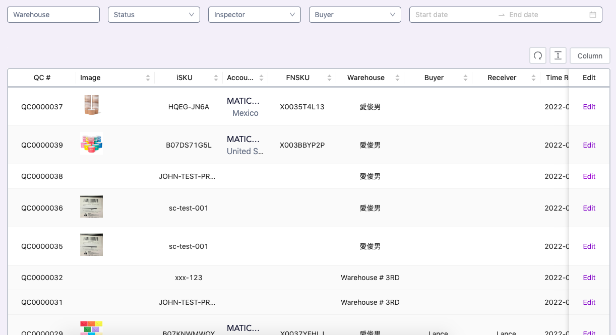The height and width of the screenshot is (335, 616).
Task: Open the Status dropdown filter
Action: (154, 15)
